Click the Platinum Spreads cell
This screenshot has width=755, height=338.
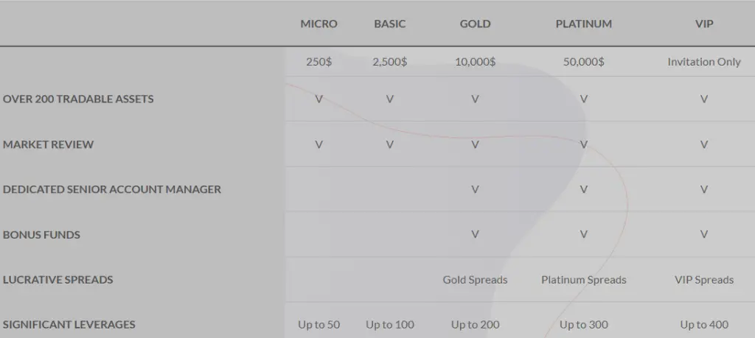click(584, 280)
